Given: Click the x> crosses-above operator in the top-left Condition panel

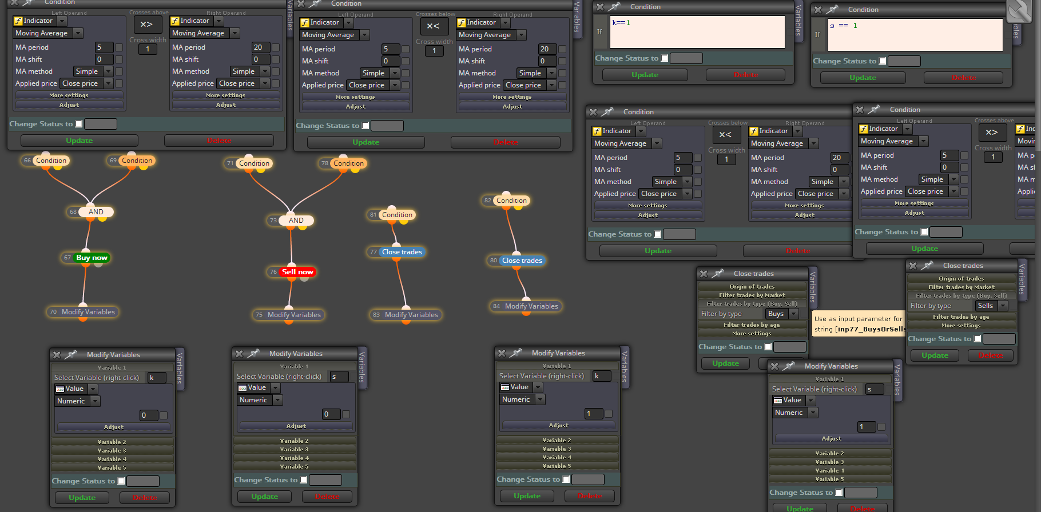Looking at the screenshot, I should point(146,25).
